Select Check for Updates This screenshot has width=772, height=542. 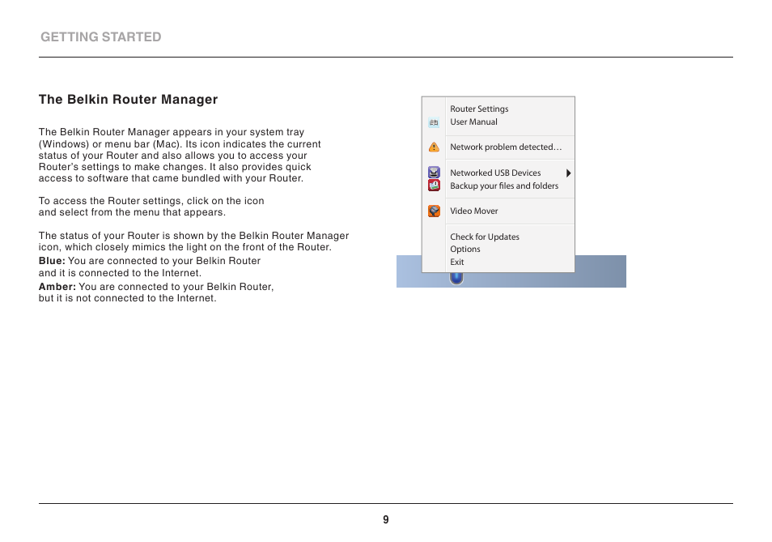coord(485,237)
